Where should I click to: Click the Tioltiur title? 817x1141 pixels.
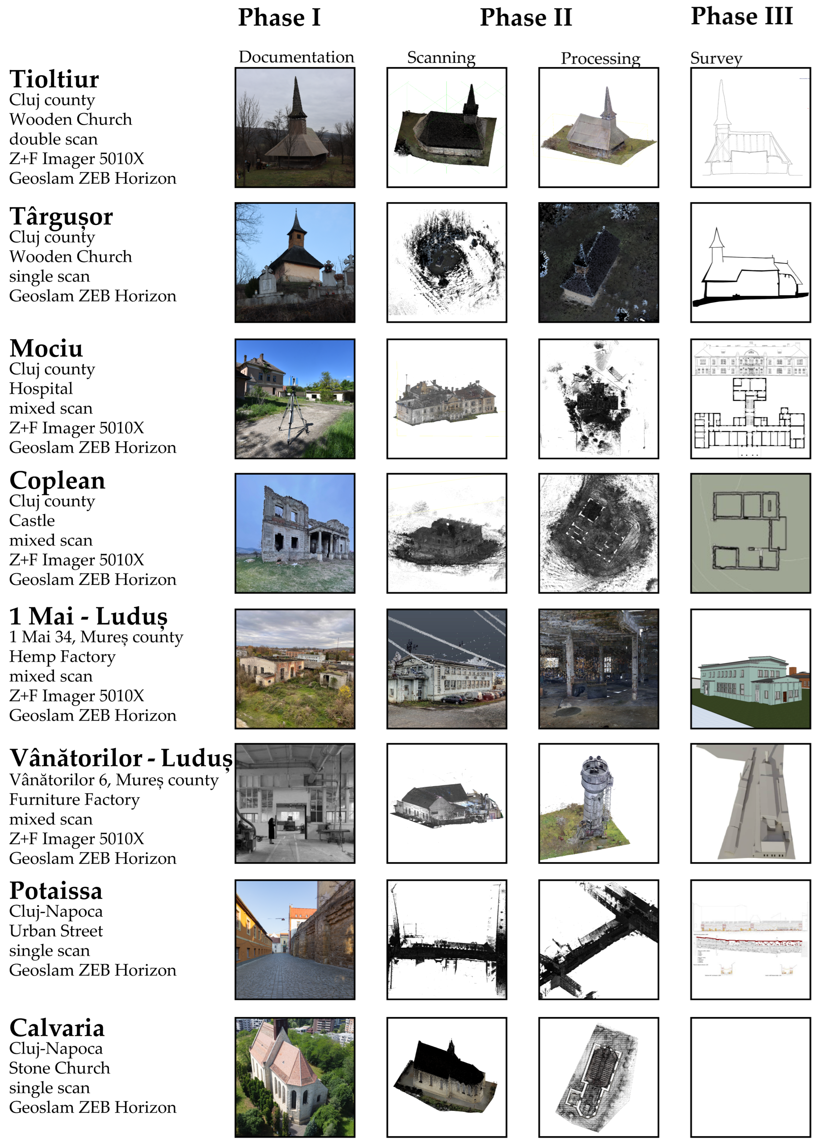[54, 79]
